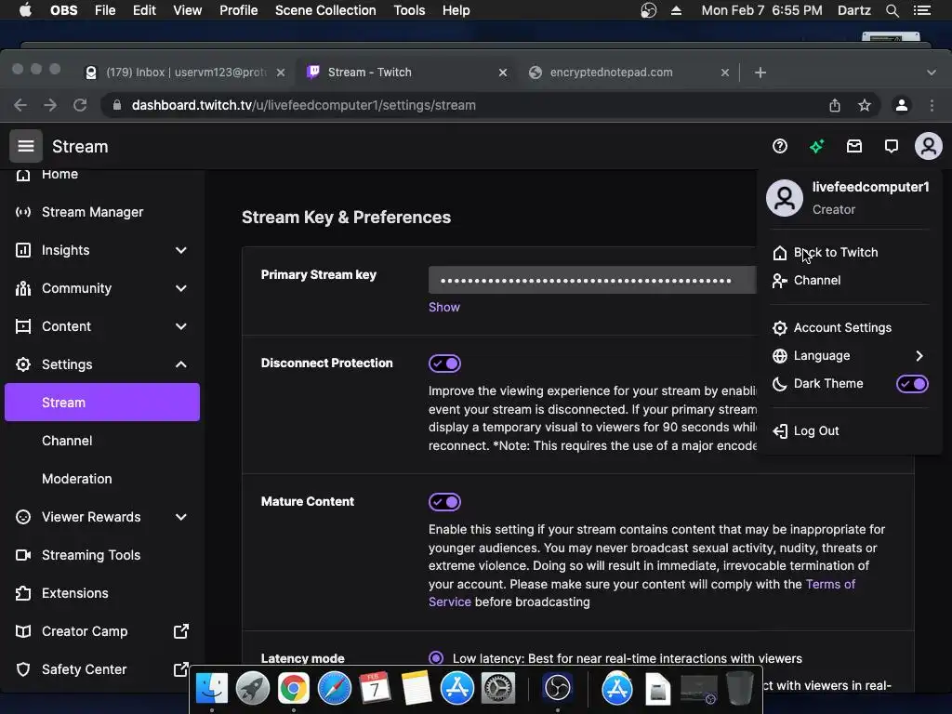Click the Community people icon
The height and width of the screenshot is (714, 952).
pos(23,288)
